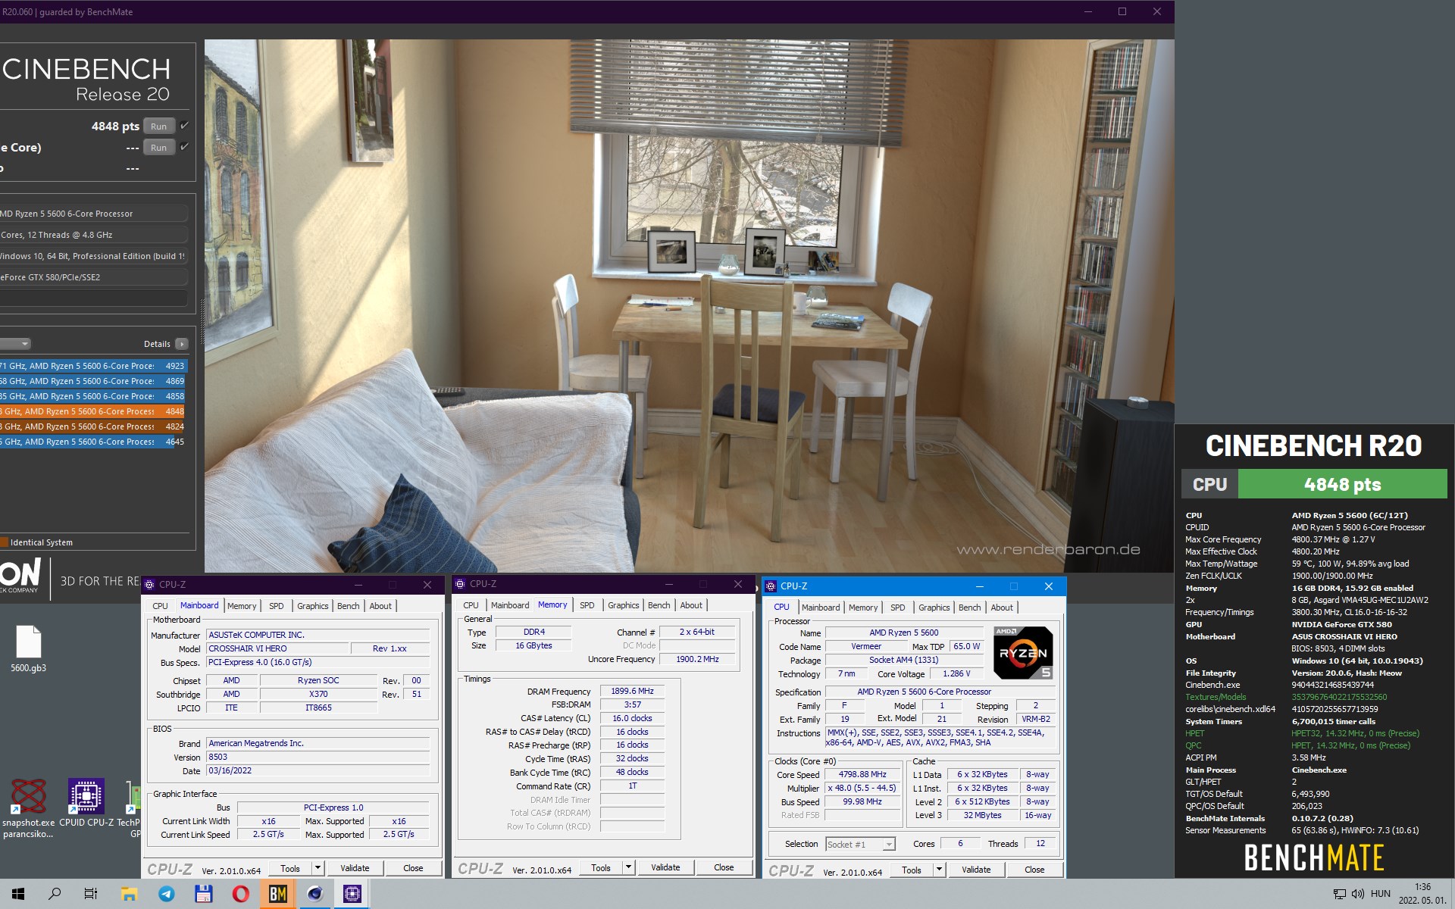Open Bench tab in CPU tab CPU-Z window
Viewport: 1455px width, 909px height.
point(970,608)
